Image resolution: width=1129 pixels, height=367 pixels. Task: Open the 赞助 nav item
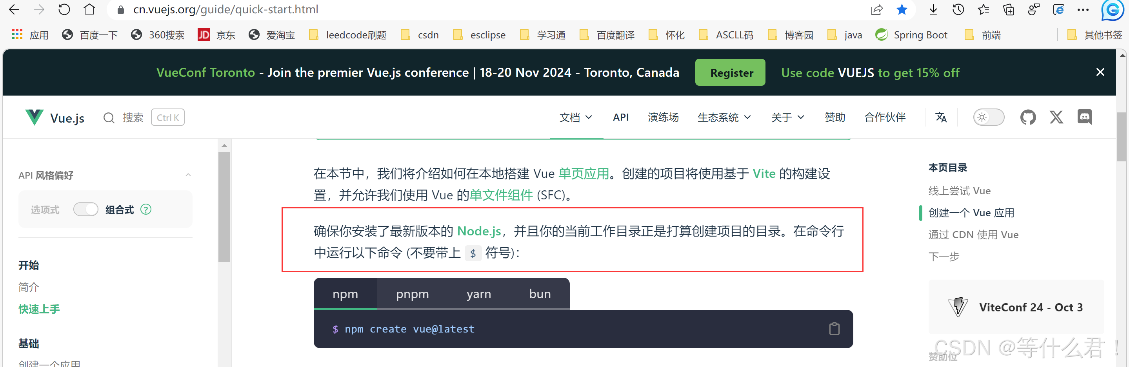(x=835, y=118)
